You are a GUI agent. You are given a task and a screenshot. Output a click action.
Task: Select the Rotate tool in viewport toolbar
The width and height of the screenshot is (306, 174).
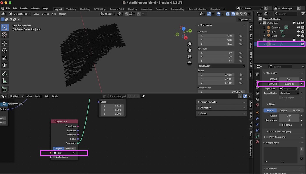point(4,50)
